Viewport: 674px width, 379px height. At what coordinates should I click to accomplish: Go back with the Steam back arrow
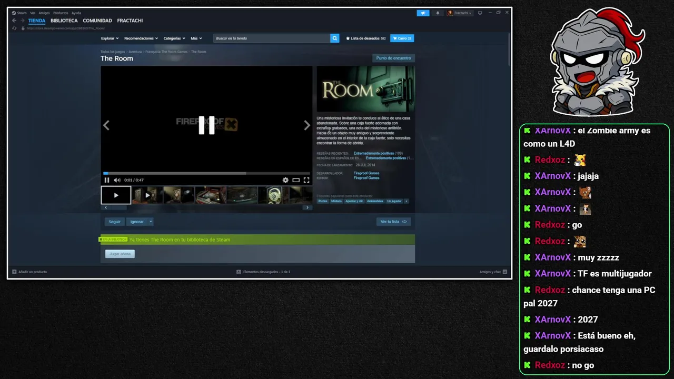(14, 21)
